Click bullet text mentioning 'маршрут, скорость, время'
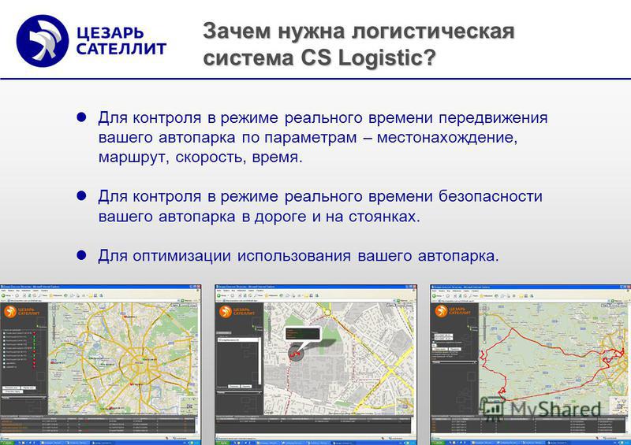Image resolution: width=631 pixels, height=445 pixels. pos(323,137)
